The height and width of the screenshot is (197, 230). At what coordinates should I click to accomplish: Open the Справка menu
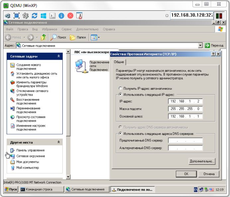(x=109, y=29)
